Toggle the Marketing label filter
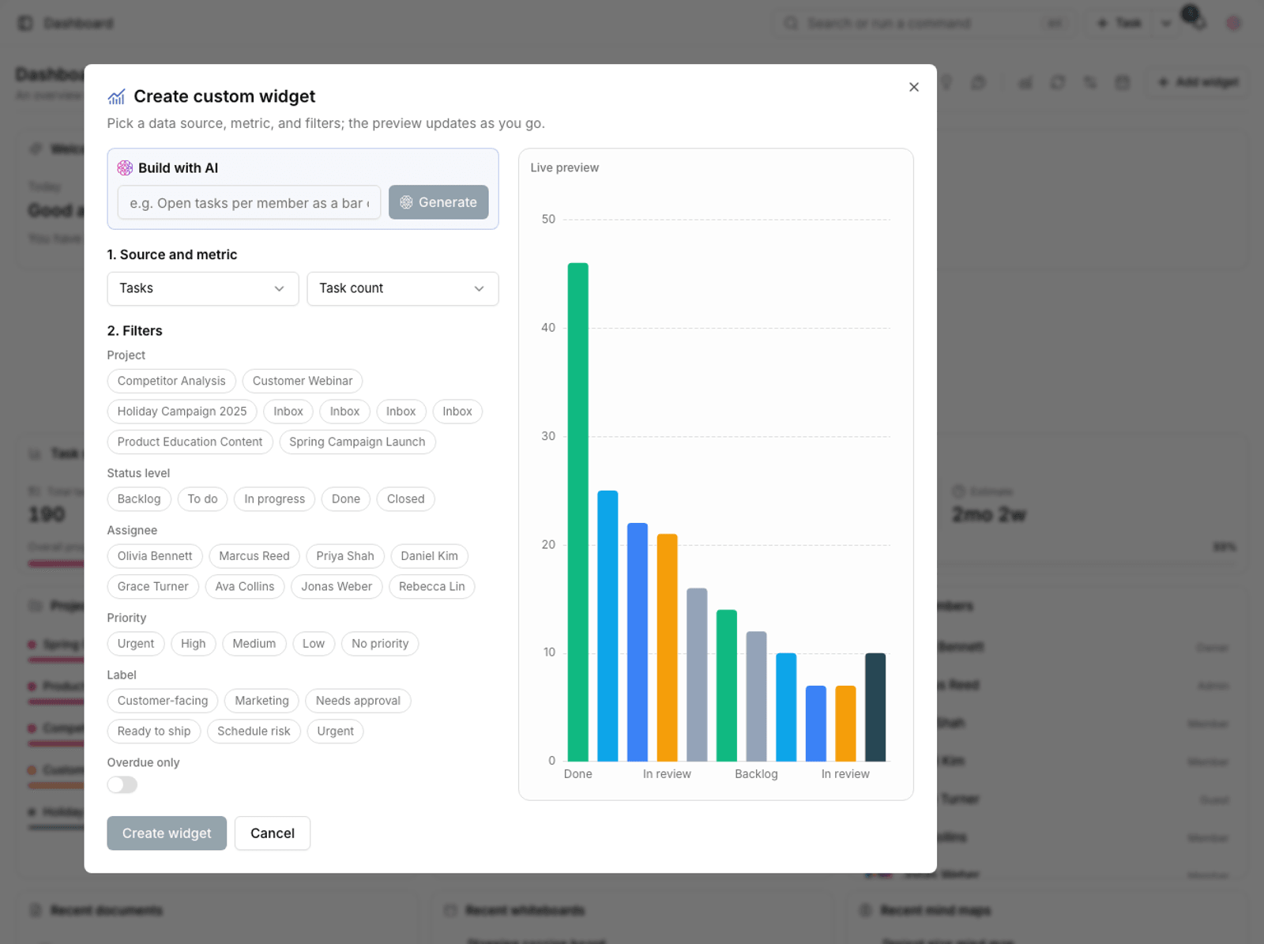This screenshot has height=944, width=1264. pos(261,701)
